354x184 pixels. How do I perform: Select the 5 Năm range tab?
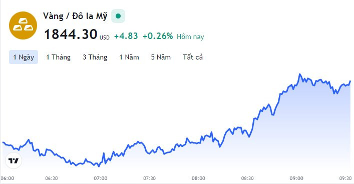pyautogui.click(x=161, y=57)
